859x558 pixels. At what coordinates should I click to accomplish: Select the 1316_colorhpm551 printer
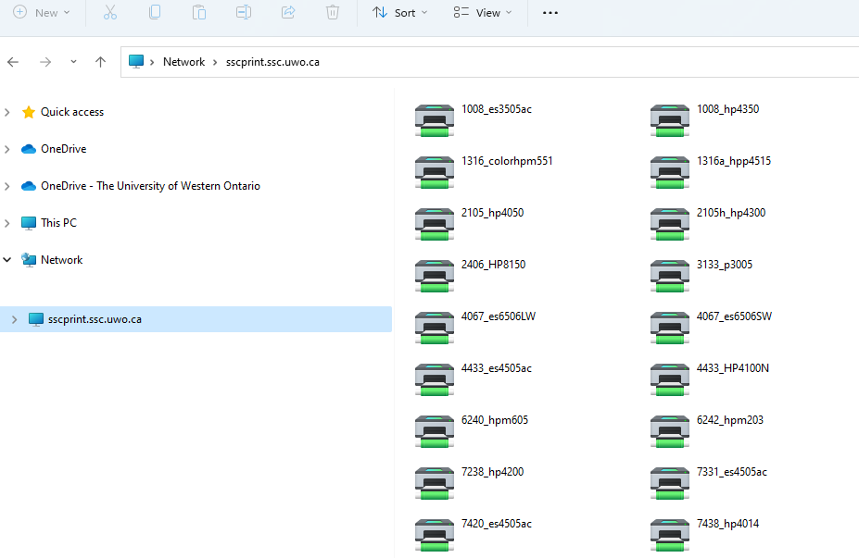coord(507,160)
